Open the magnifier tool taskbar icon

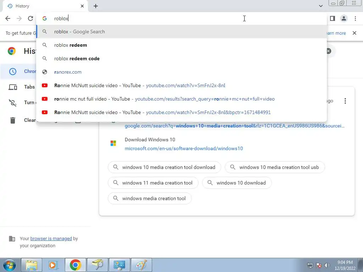pyautogui.click(x=97, y=265)
